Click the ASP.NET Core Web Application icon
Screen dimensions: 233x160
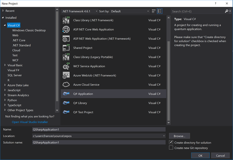(66, 29)
